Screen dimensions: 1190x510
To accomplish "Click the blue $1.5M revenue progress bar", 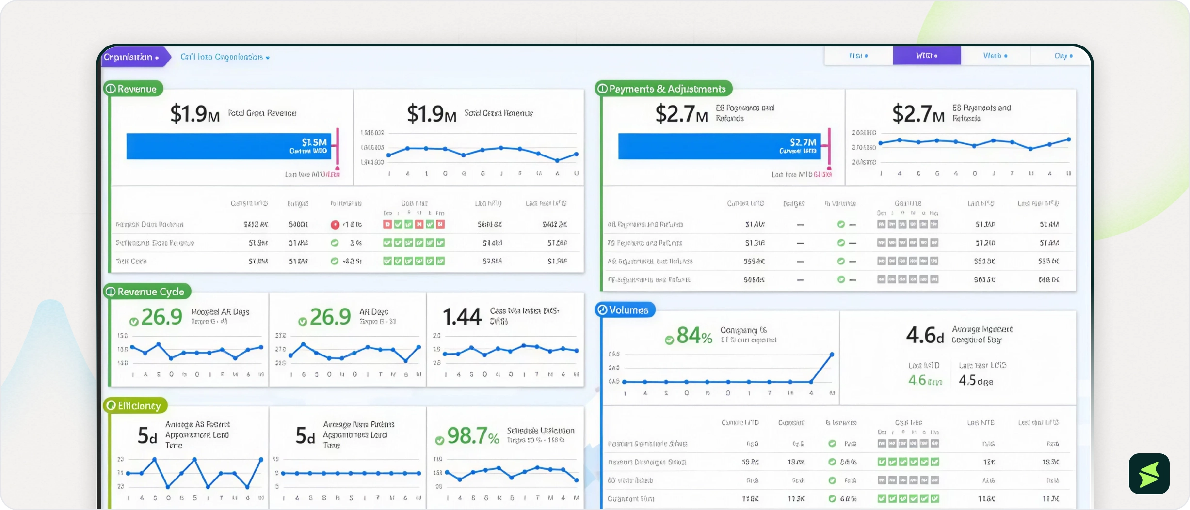I will pos(229,146).
